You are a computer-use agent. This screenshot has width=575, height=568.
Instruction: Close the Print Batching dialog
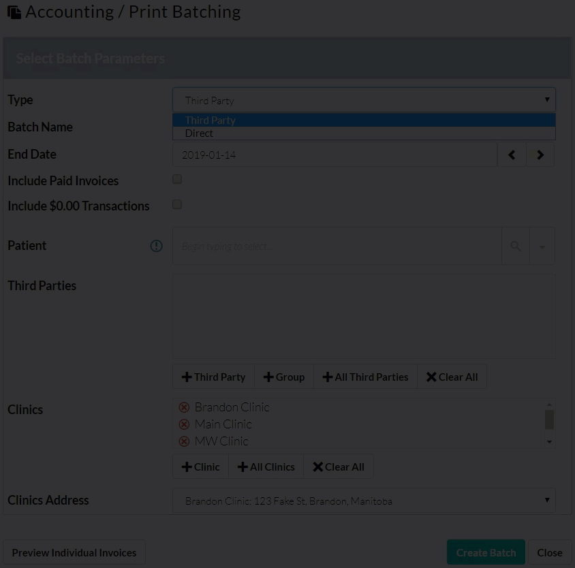[x=550, y=552]
